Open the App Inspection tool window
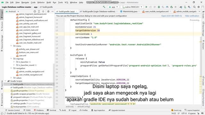Screen dimensions: 205x115 pyautogui.click(x=98, y=110)
